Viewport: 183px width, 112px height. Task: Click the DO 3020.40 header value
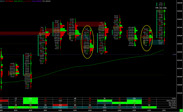(x=9, y=1)
